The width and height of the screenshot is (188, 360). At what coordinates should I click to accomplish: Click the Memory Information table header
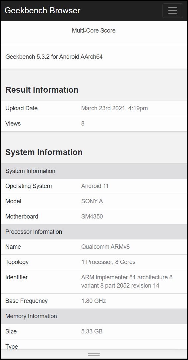[x=94, y=316]
